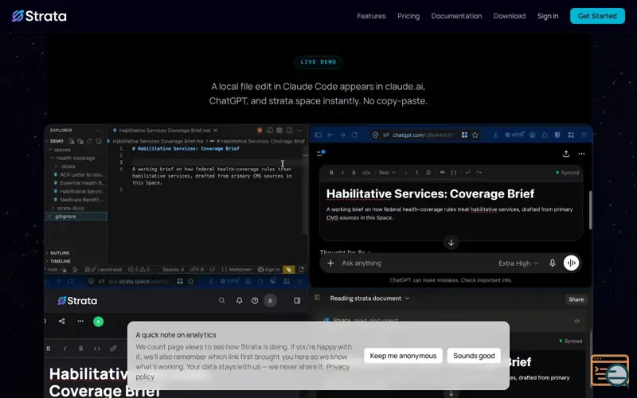Viewport: 637px width, 398px height.
Task: Open Explorer more actions ellipsis
Action: [98, 131]
